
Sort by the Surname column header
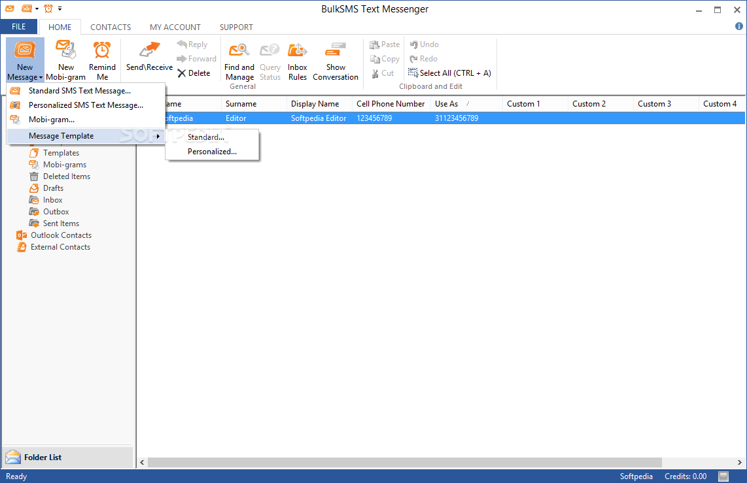click(254, 104)
